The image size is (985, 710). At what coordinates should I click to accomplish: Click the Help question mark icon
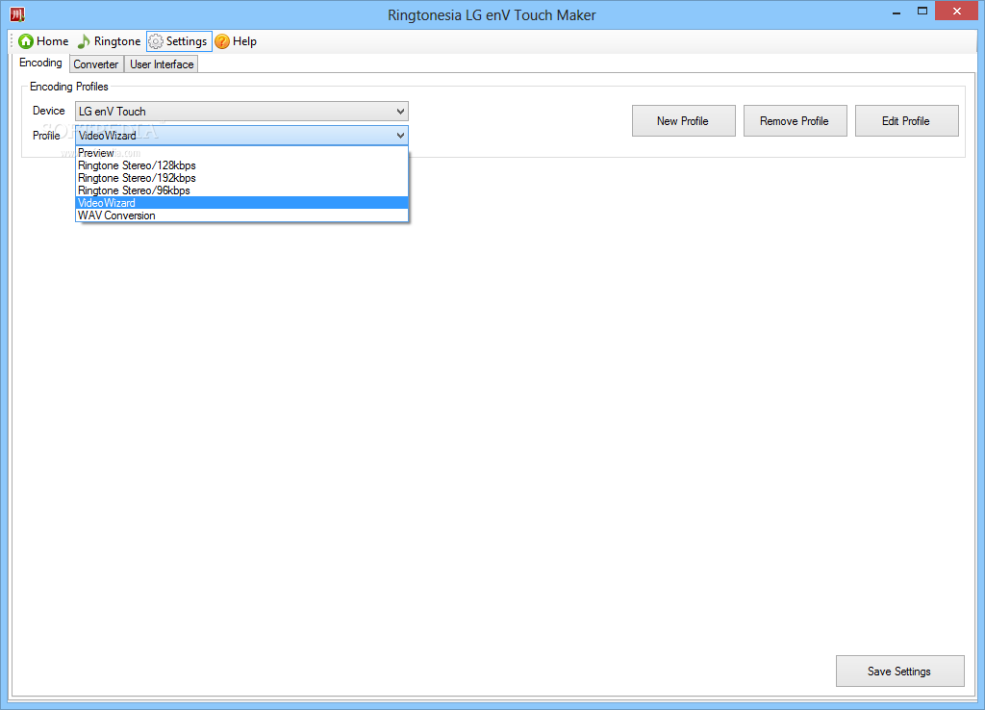pos(222,41)
